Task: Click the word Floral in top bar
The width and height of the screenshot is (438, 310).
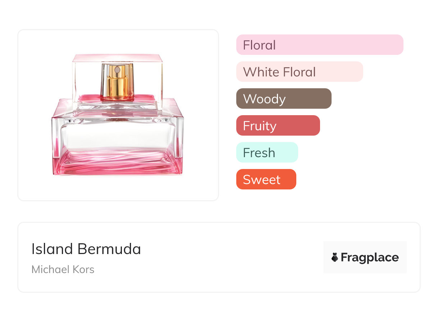Action: click(259, 45)
